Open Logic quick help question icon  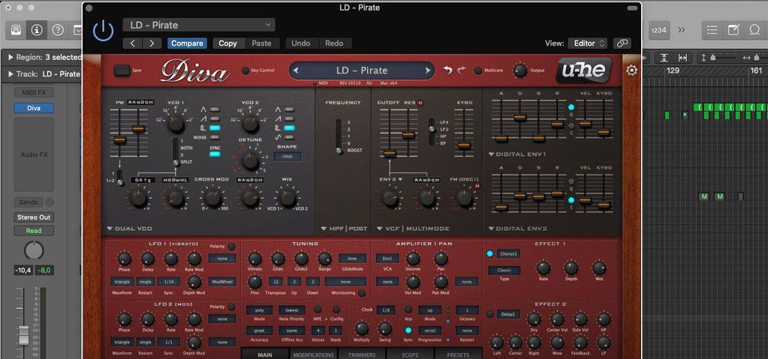click(x=58, y=30)
